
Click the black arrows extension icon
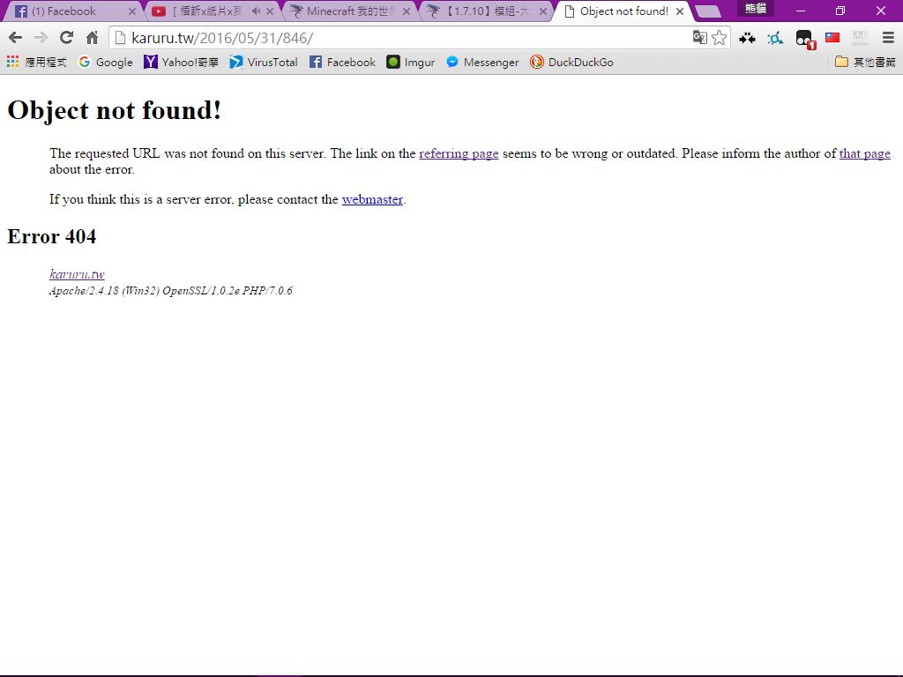(747, 38)
